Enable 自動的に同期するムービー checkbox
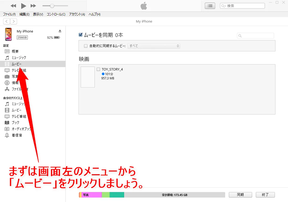Screen dimensions: 288x202 tap(86, 46)
